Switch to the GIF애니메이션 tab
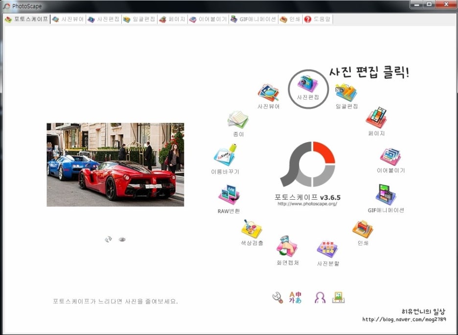The width and height of the screenshot is (458, 335). tap(253, 19)
